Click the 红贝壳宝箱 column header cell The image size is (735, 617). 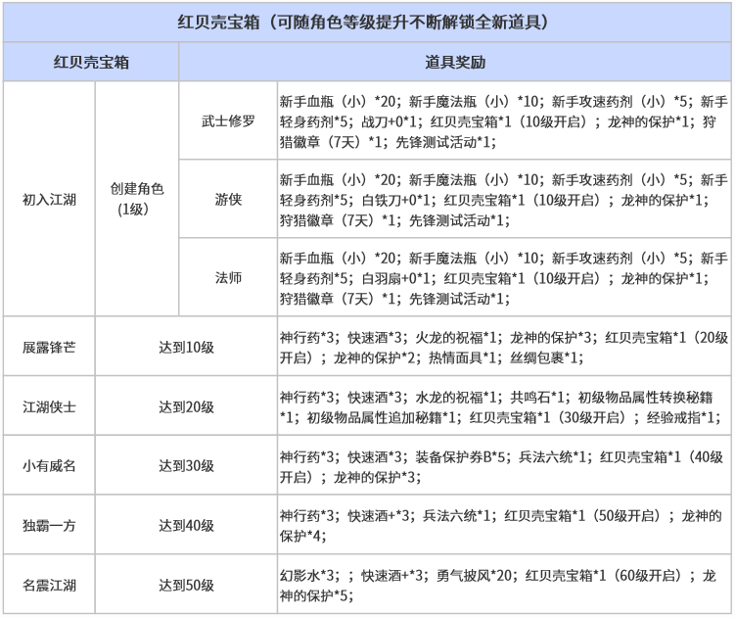[90, 62]
